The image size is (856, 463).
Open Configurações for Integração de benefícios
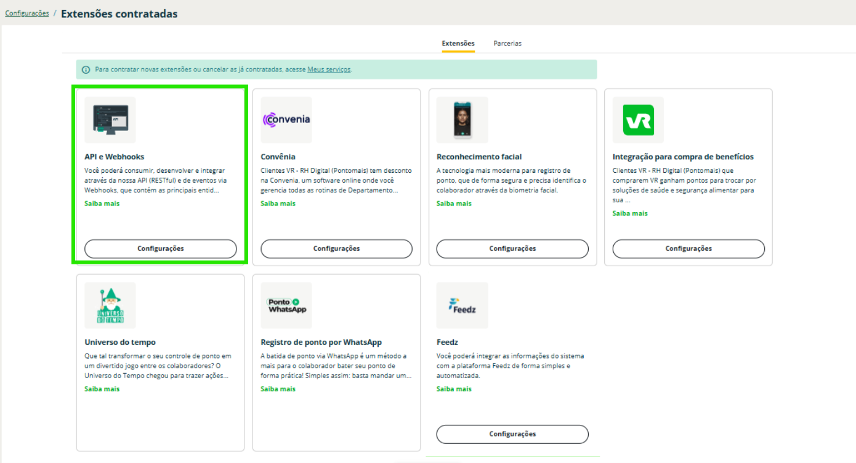688,248
